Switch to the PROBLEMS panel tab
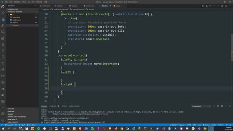233x131 pixels. pyautogui.click(x=54, y=106)
